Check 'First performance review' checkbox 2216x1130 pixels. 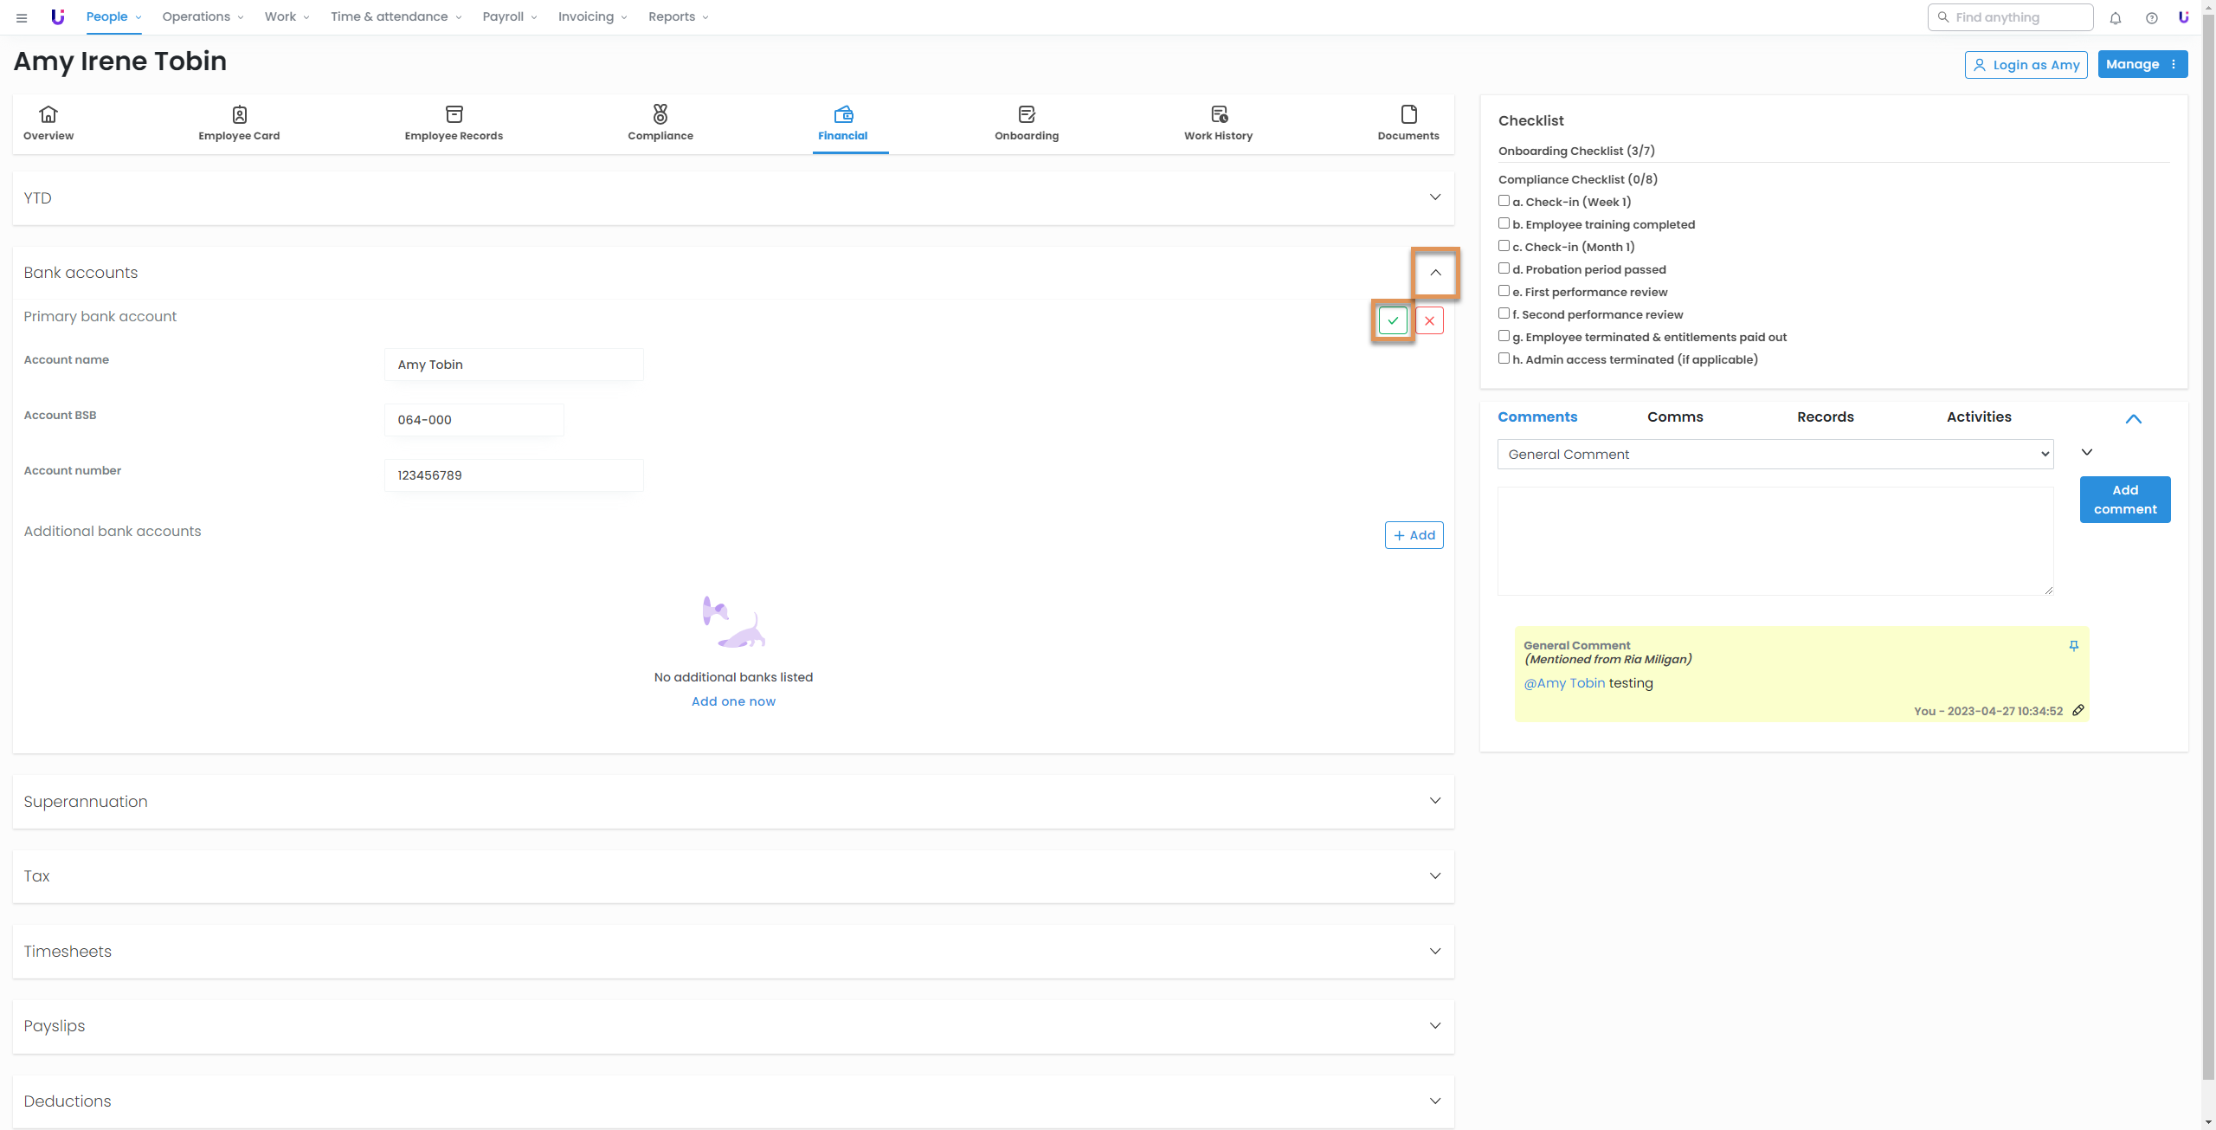pyautogui.click(x=1504, y=291)
